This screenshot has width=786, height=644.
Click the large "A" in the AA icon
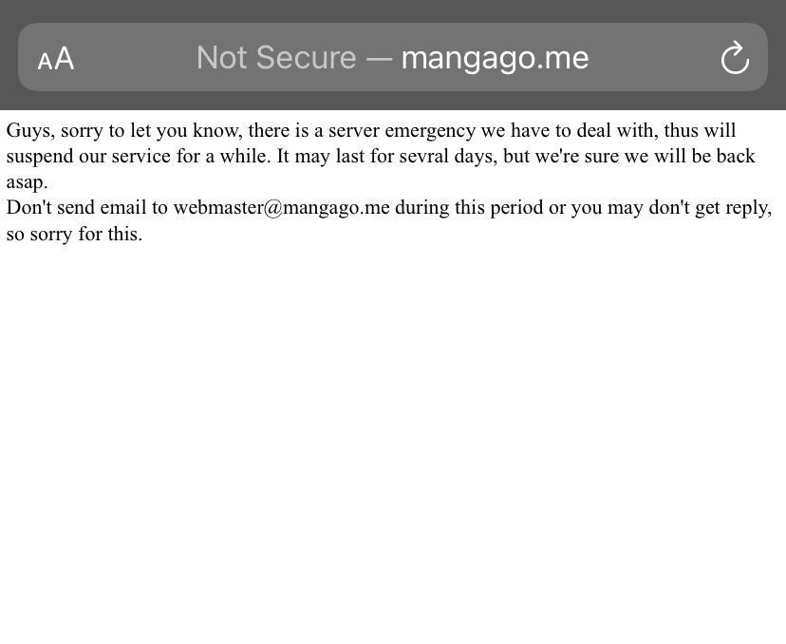[x=65, y=59]
